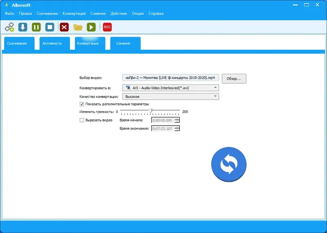Screen dimensions: 327x233
Task: Open the Конвертация menu
Action: [x=74, y=13]
